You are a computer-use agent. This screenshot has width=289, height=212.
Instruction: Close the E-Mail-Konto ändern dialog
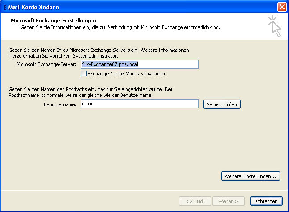point(281,7)
